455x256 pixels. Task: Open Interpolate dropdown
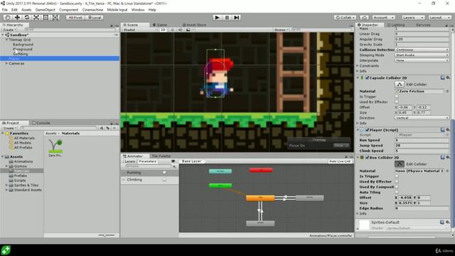(x=422, y=60)
